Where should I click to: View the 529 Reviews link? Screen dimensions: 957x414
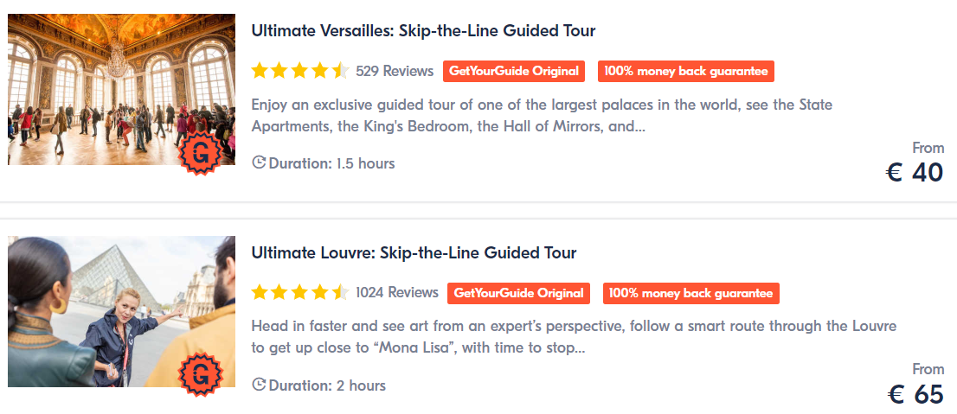[395, 71]
